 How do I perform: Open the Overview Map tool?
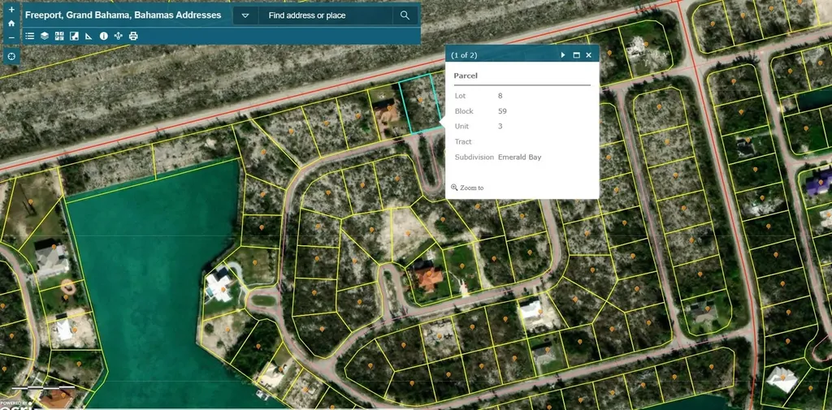click(x=74, y=36)
